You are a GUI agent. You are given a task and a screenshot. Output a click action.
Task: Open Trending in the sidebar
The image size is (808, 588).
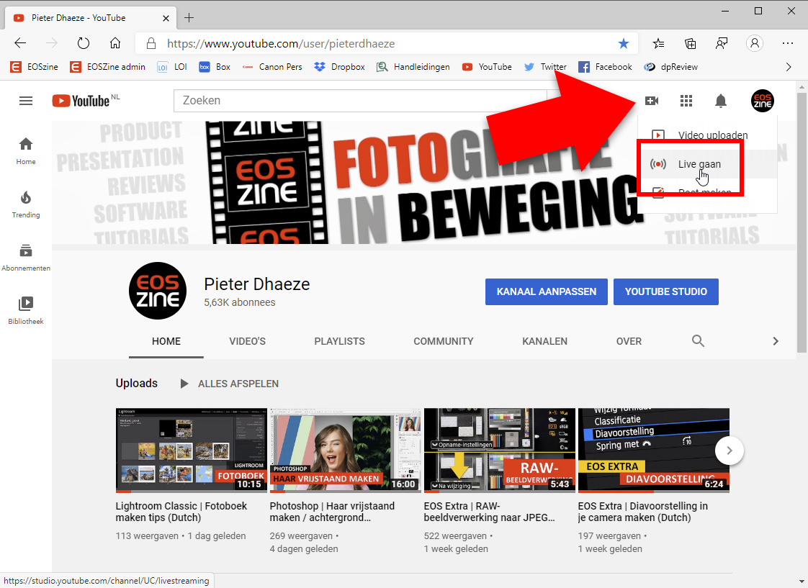(26, 204)
